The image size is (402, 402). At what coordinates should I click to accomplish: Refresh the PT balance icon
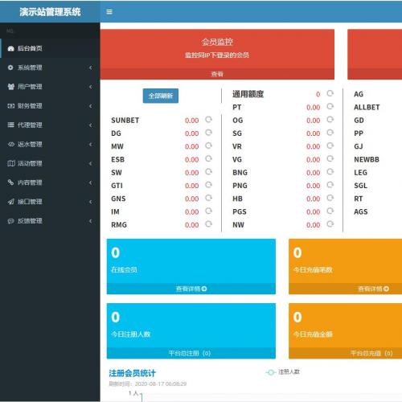pyautogui.click(x=330, y=106)
